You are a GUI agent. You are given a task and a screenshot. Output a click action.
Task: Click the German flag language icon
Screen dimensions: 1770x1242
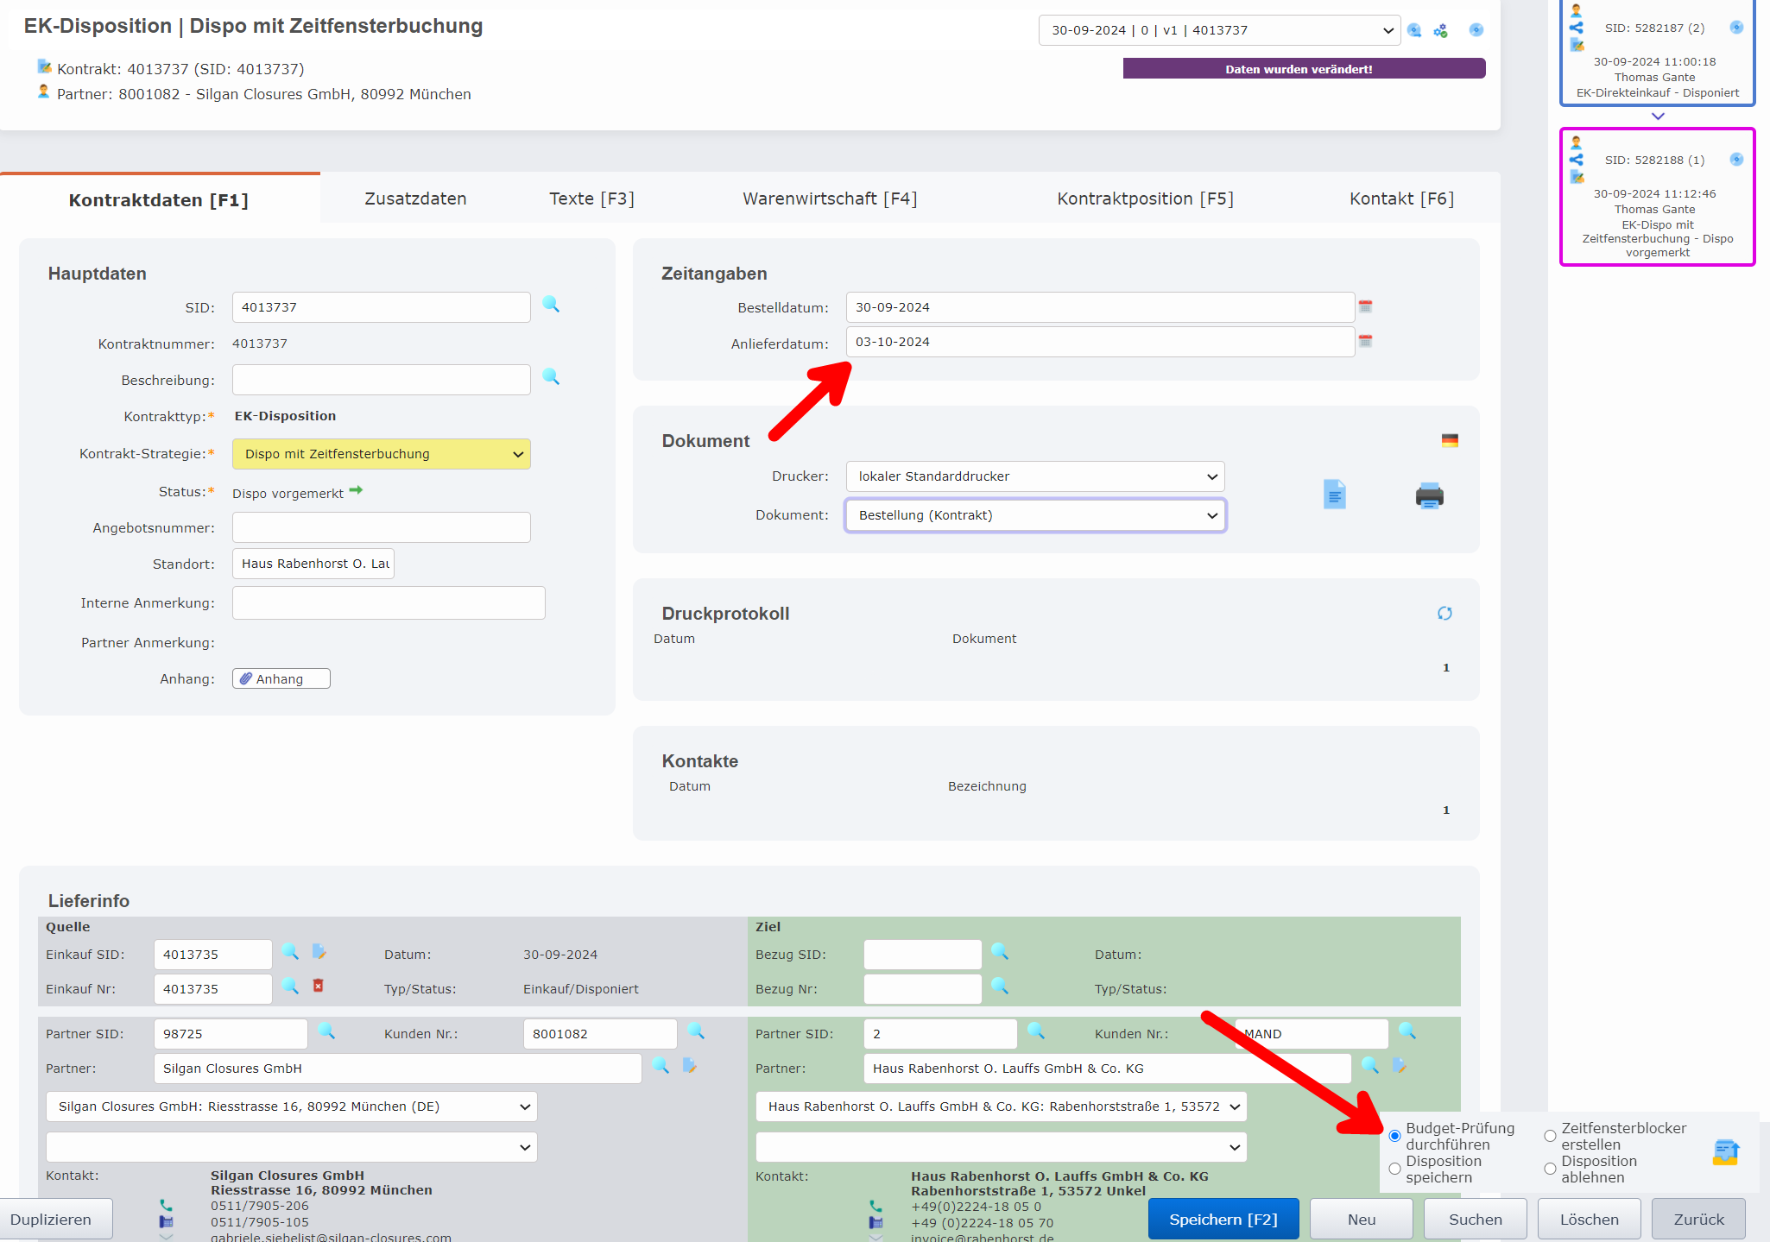coord(1450,440)
